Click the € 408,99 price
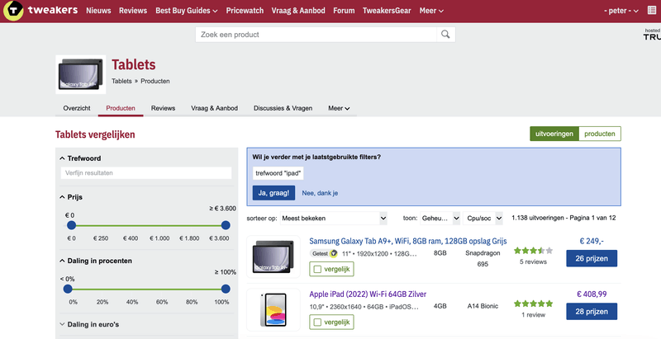This screenshot has width=661, height=339. [592, 294]
